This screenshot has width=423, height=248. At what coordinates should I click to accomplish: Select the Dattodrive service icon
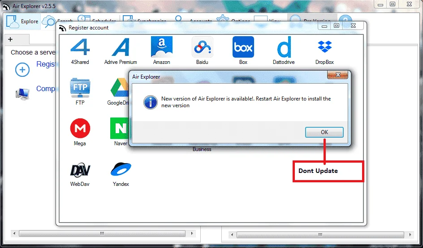tap(284, 47)
